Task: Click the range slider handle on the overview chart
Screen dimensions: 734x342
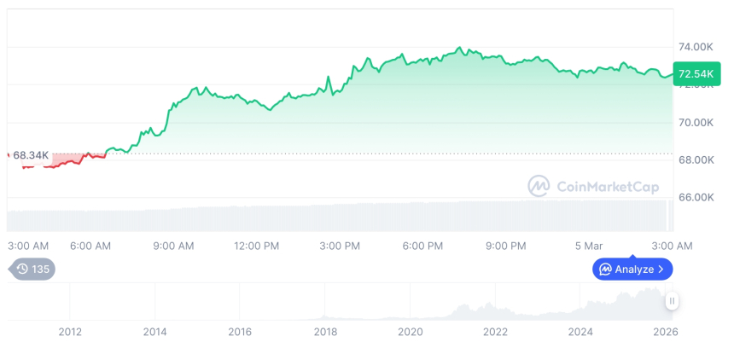Action: click(x=672, y=301)
